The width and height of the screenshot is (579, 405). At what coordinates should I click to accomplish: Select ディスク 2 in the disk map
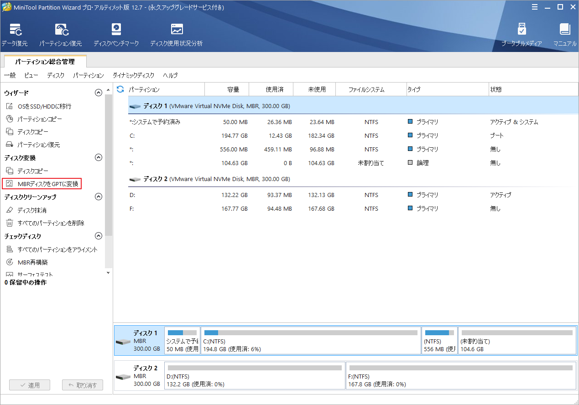tap(139, 375)
